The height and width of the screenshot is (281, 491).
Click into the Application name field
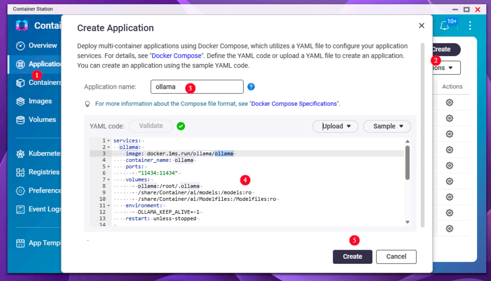tap(197, 87)
